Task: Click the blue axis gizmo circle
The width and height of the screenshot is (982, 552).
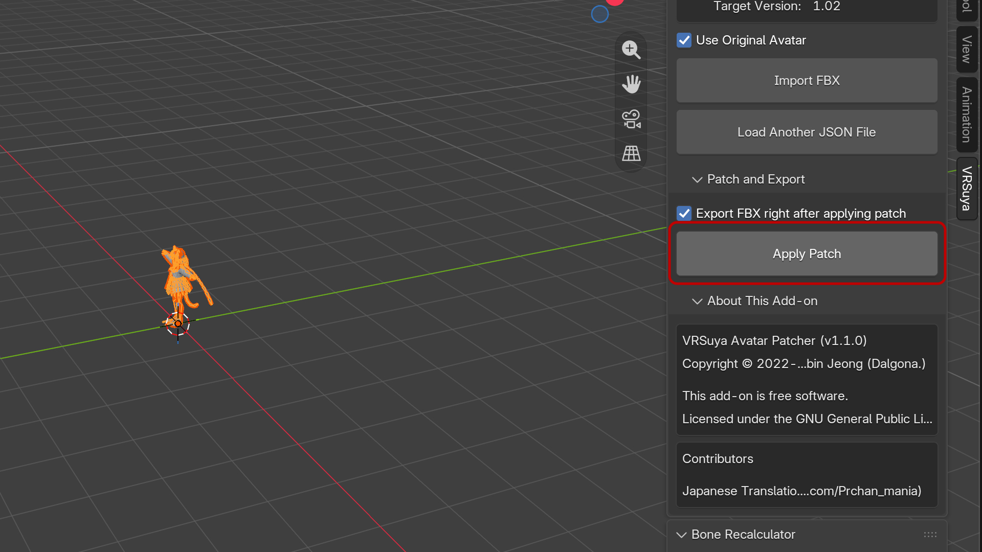Action: tap(599, 14)
